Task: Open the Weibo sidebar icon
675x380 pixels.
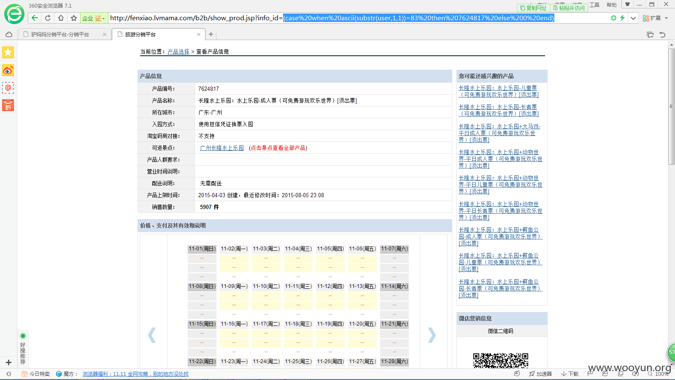Action: pyautogui.click(x=8, y=70)
